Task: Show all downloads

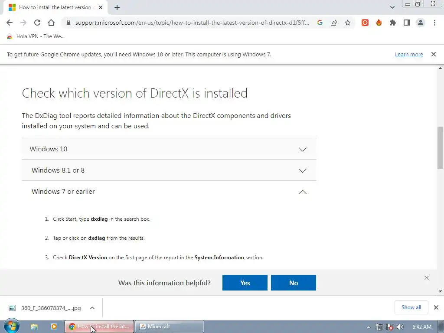Action: point(411,307)
